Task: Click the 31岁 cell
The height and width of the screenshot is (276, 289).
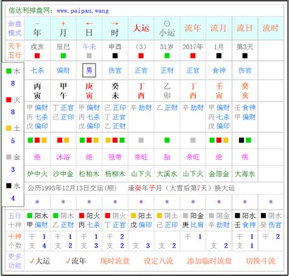Action: coord(167,47)
